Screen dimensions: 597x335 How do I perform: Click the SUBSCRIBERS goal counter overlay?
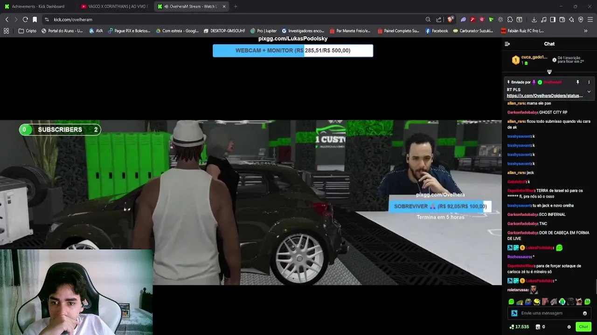point(60,129)
